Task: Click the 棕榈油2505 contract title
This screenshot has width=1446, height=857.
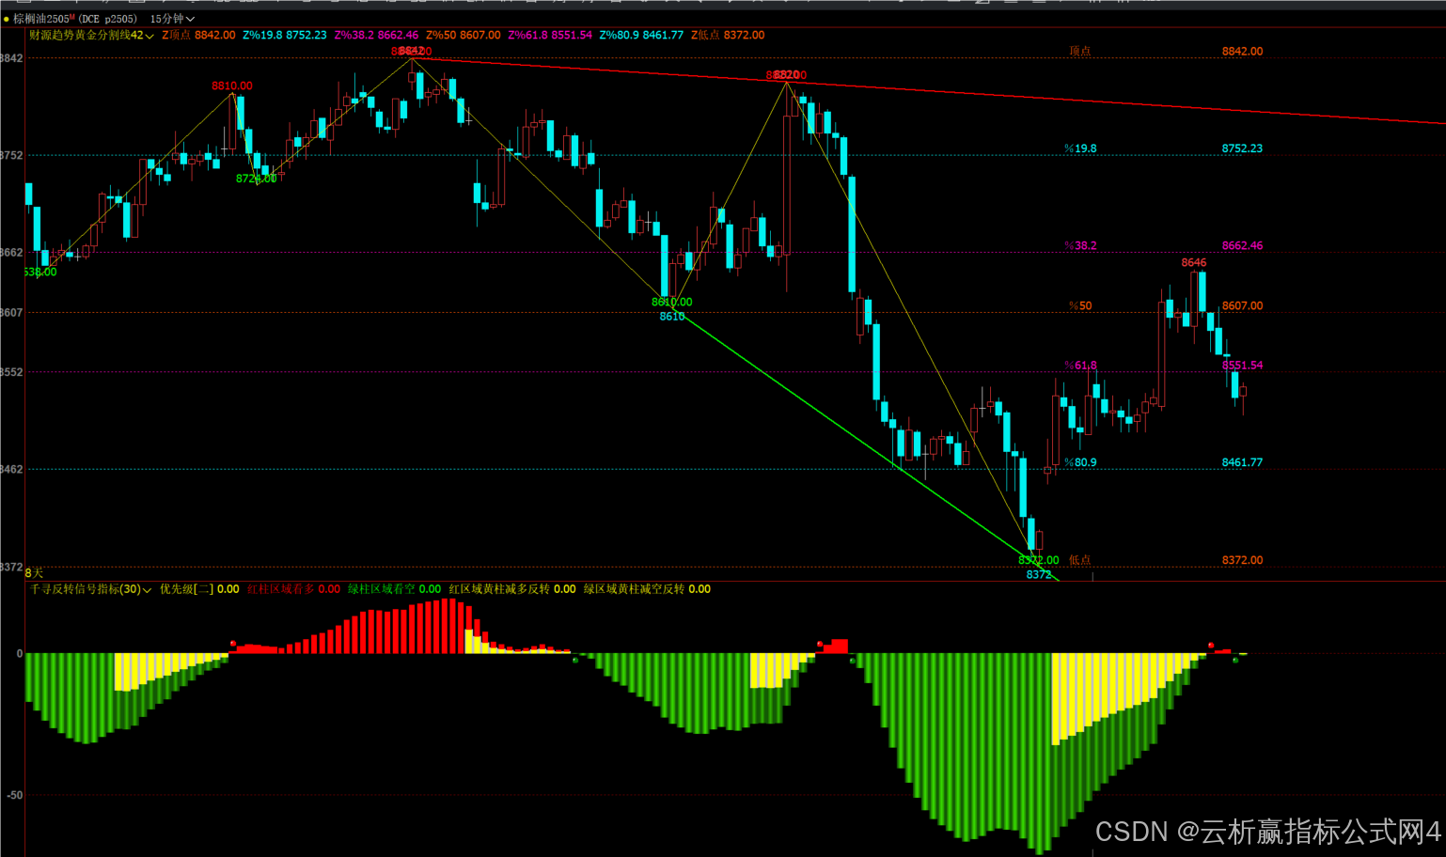Action: pos(42,19)
